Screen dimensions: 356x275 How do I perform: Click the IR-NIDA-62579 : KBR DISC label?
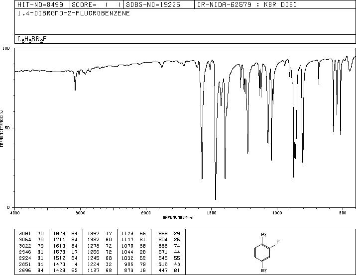[x=247, y=4]
